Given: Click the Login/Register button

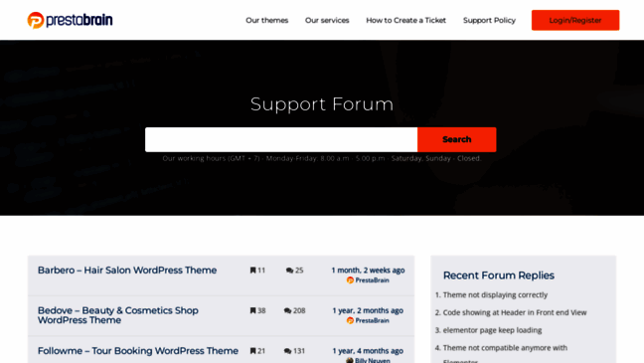Looking at the screenshot, I should point(575,20).
